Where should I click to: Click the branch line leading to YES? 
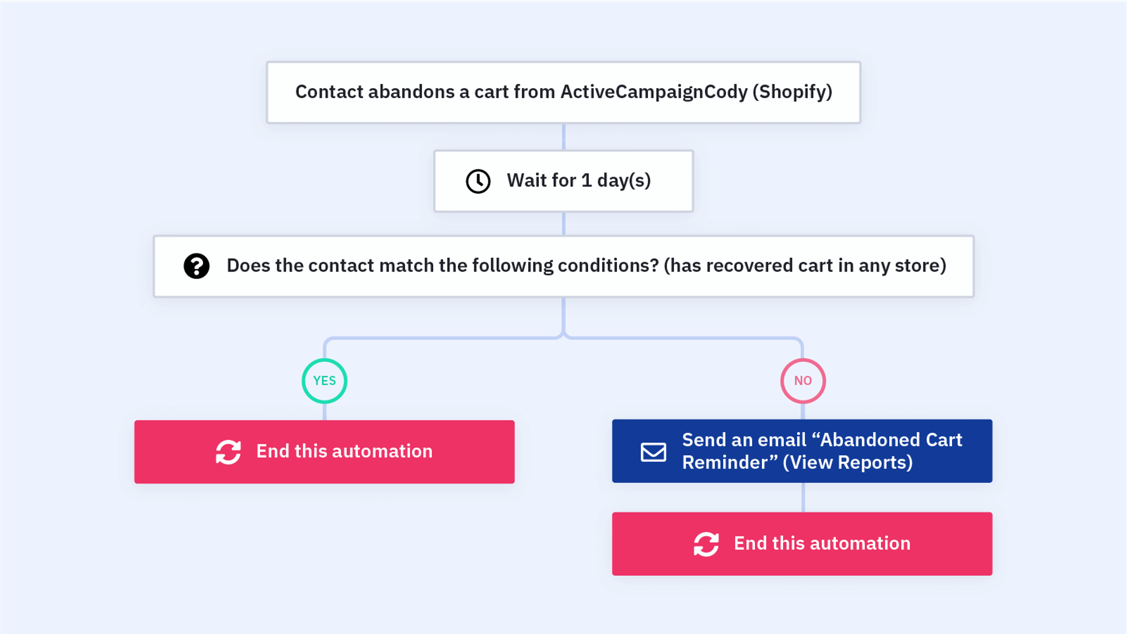click(x=440, y=338)
